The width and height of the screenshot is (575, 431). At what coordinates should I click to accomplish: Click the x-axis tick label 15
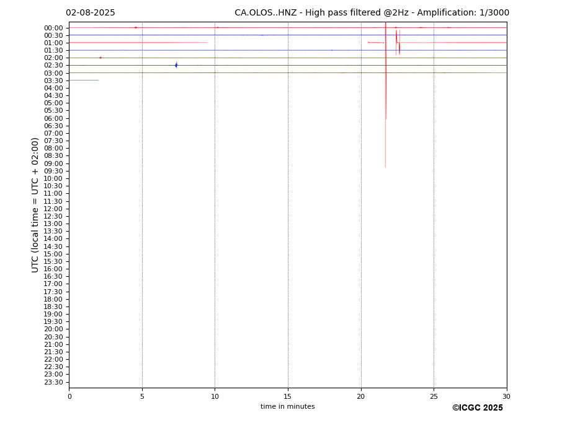[x=288, y=396]
